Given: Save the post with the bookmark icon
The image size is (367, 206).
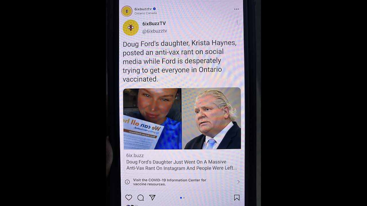Looking at the screenshot, I should click(x=237, y=198).
